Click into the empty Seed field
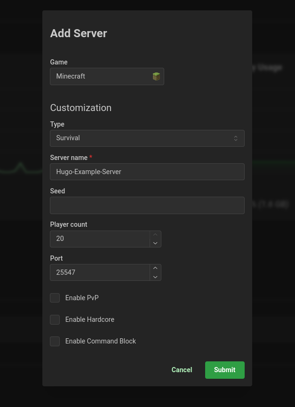 coord(147,206)
